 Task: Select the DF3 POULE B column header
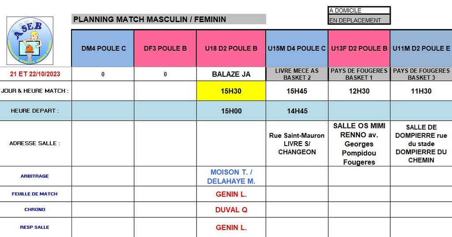[165, 49]
